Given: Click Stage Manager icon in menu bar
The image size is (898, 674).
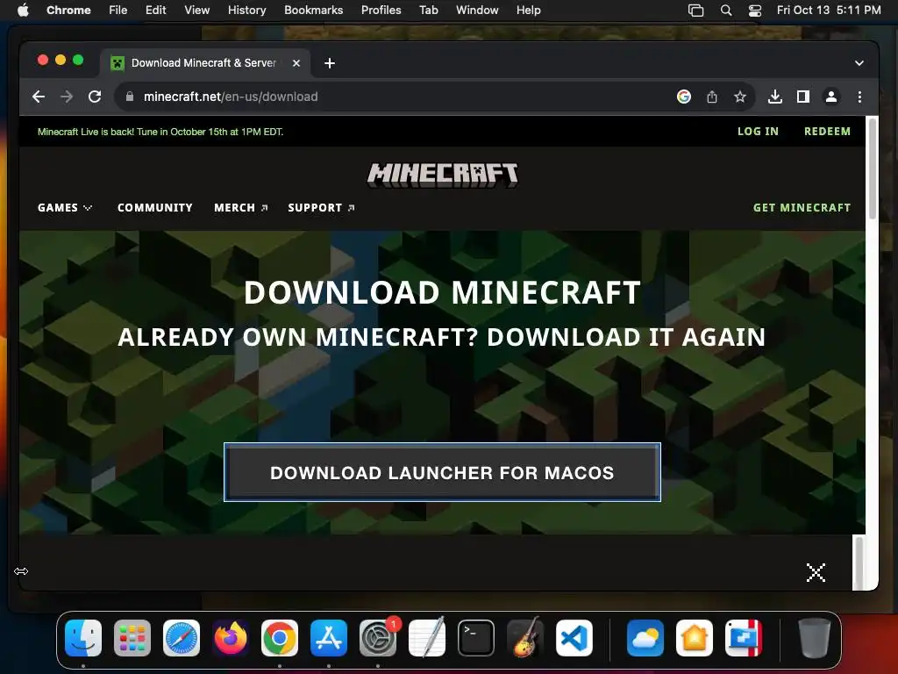Looking at the screenshot, I should 695,11.
